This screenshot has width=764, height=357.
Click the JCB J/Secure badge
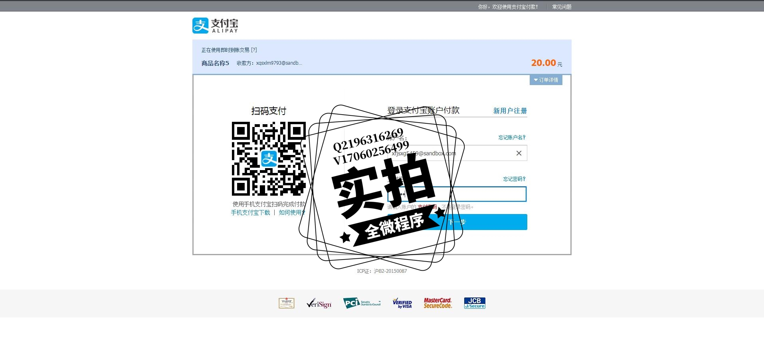click(475, 303)
